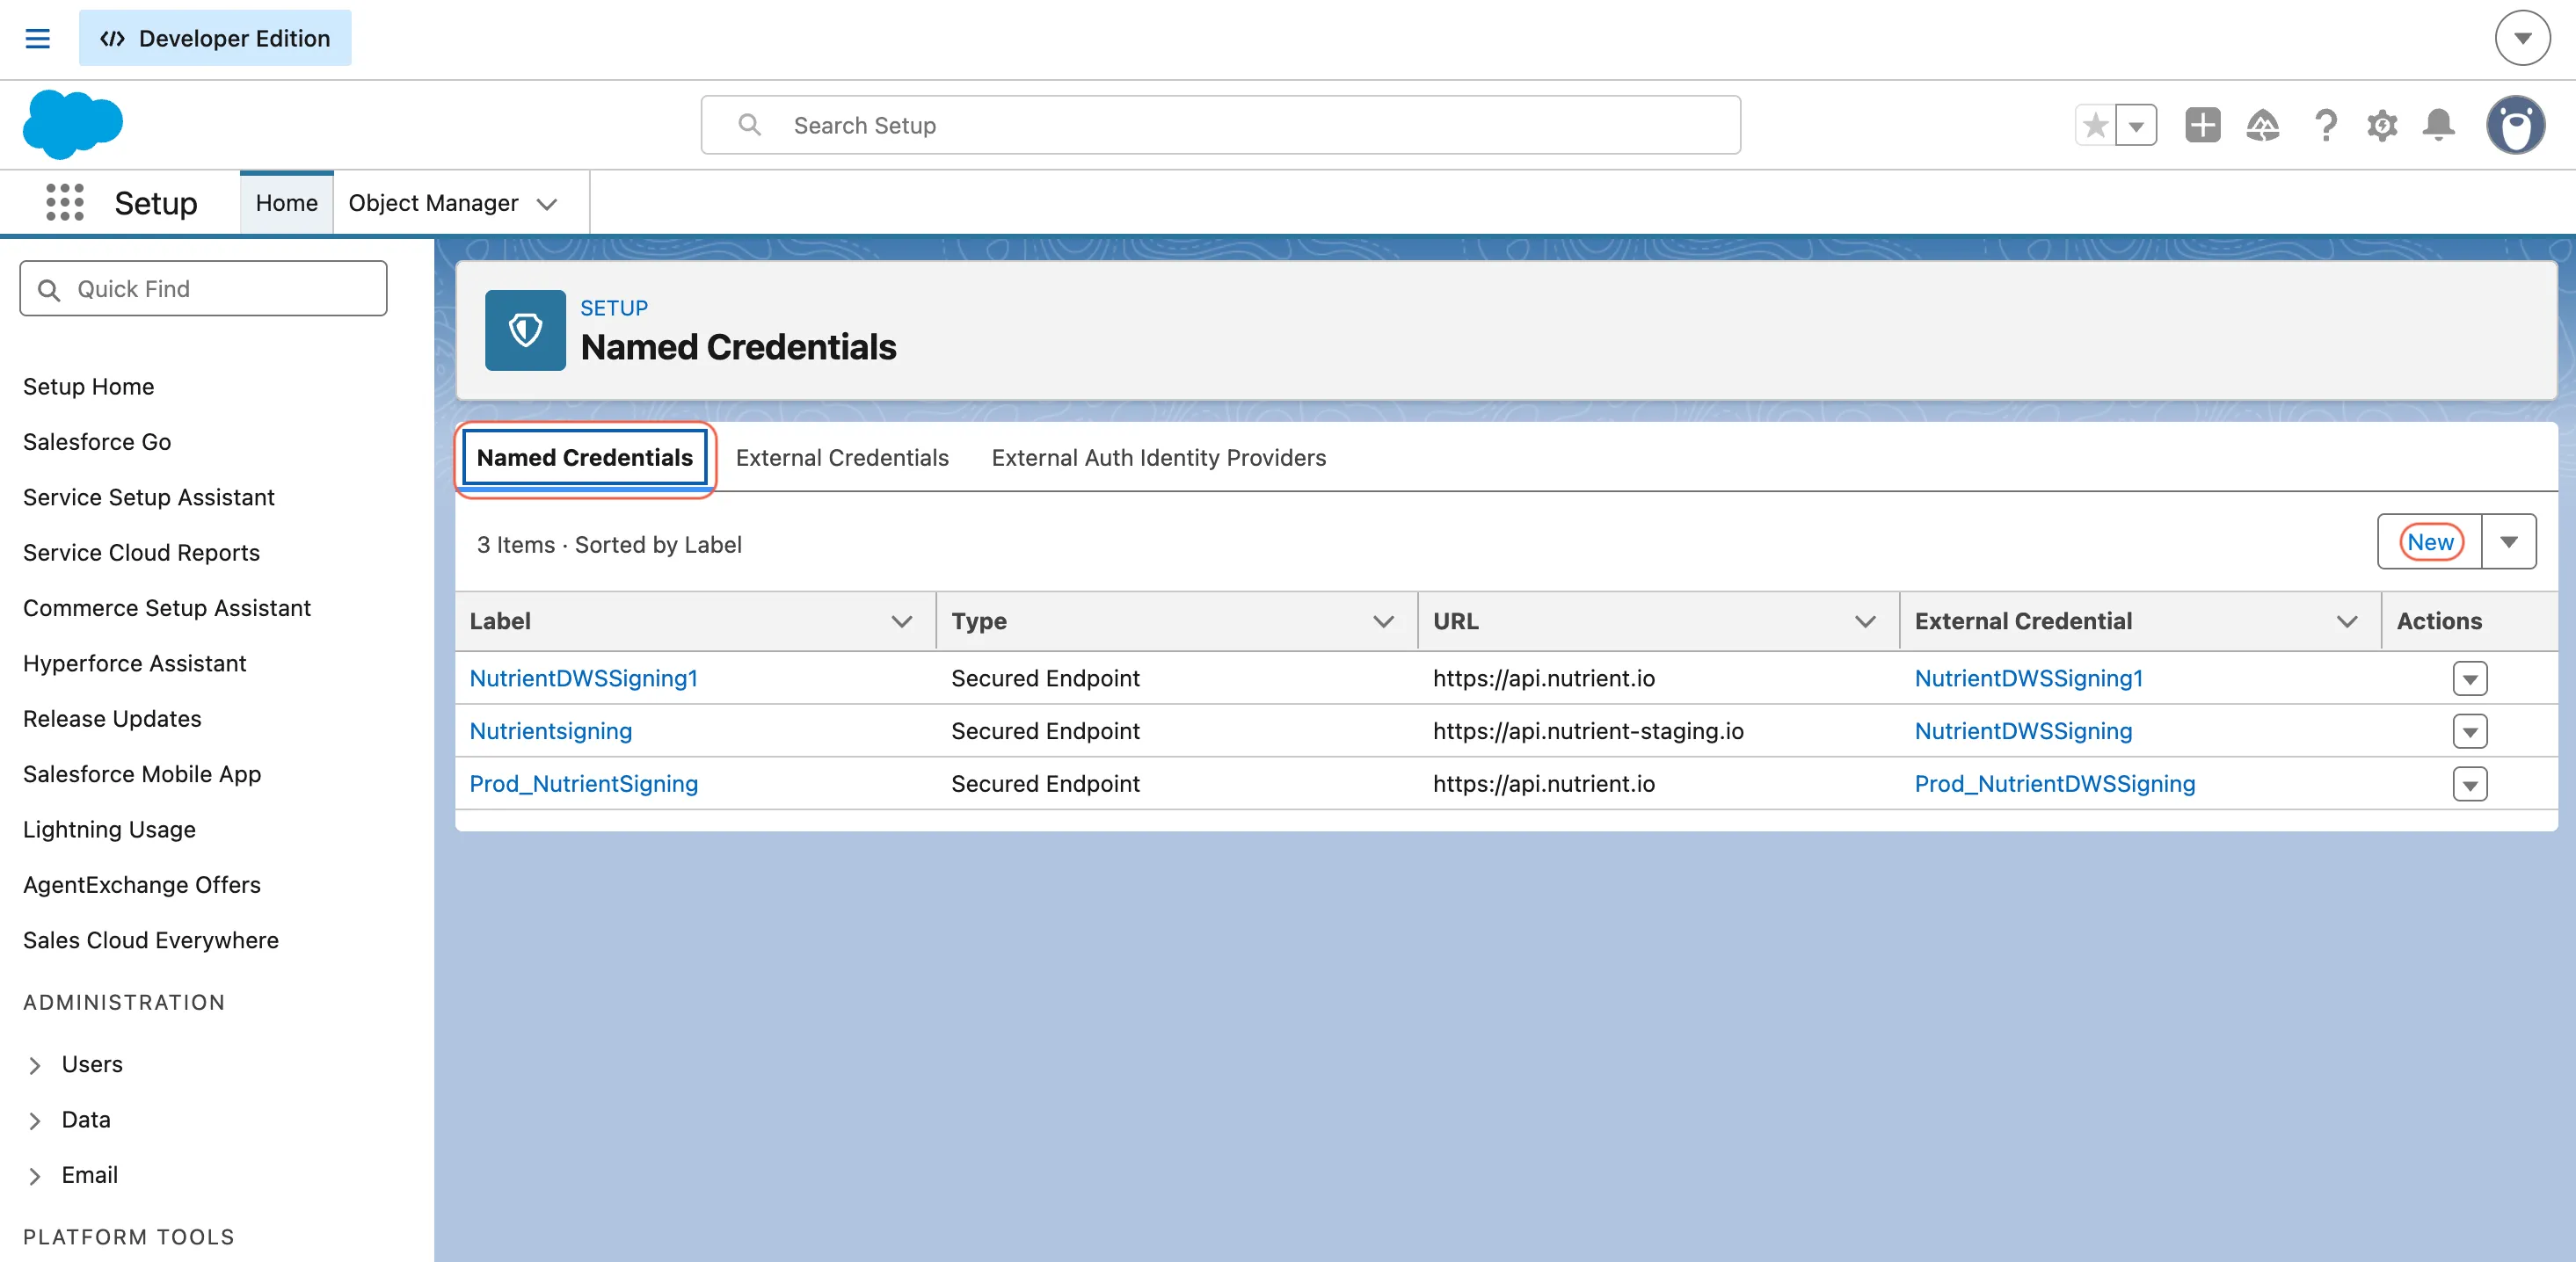The width and height of the screenshot is (2576, 1262).
Task: Click the Salesforce cloud logo
Action: click(73, 124)
